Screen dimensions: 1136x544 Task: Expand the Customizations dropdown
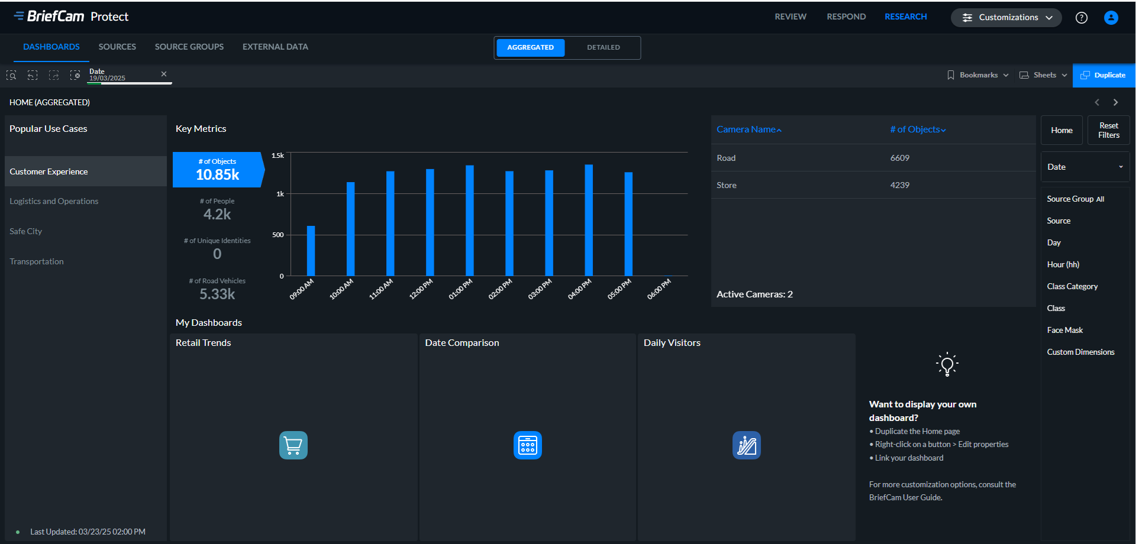(x=1006, y=17)
